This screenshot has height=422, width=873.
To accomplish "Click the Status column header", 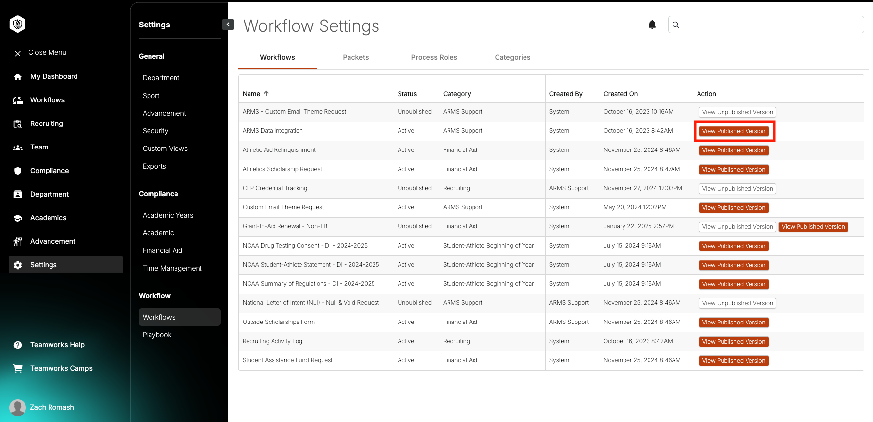I will [407, 94].
